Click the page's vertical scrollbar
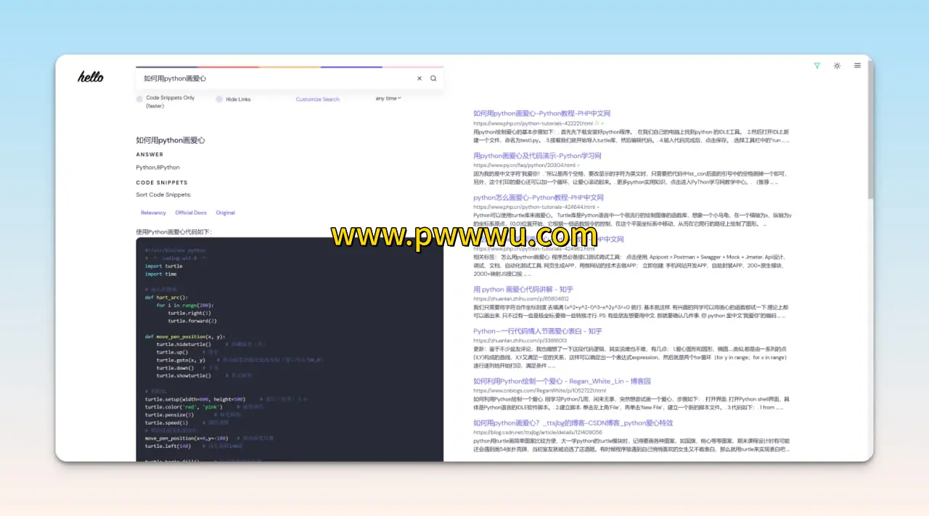Screen dimensions: 929x516 tap(870, 145)
